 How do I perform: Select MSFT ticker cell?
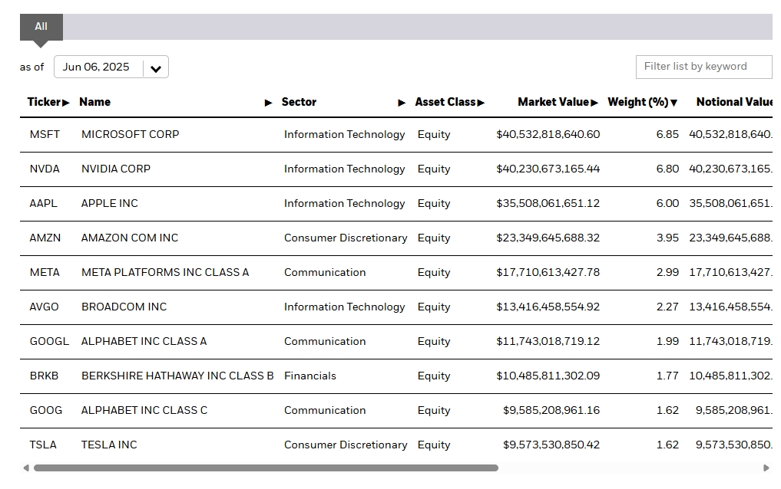tap(45, 134)
